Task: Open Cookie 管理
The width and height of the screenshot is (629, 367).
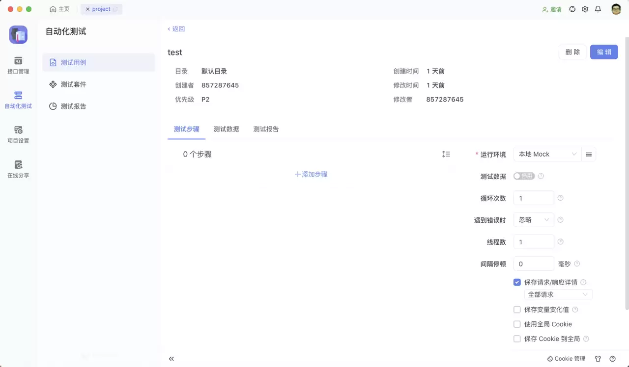Action: point(566,359)
